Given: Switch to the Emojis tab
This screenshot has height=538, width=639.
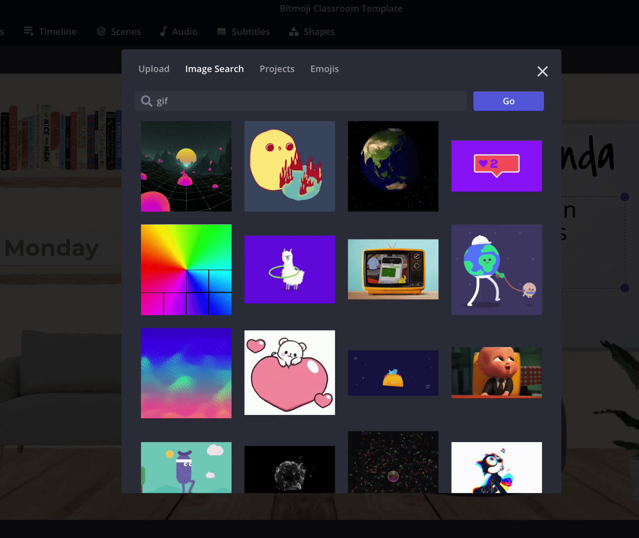Looking at the screenshot, I should click(x=324, y=69).
